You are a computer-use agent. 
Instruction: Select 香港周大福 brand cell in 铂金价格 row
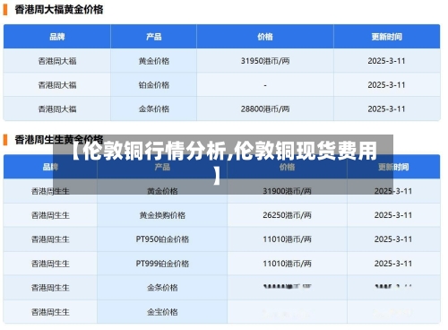[57, 85]
